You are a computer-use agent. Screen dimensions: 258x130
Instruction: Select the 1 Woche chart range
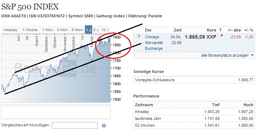click(30, 30)
